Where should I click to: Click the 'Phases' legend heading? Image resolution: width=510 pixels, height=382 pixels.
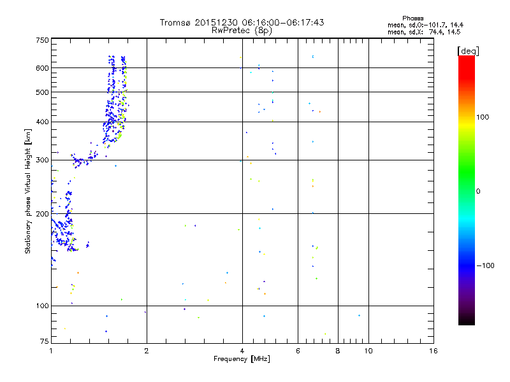pyautogui.click(x=412, y=18)
